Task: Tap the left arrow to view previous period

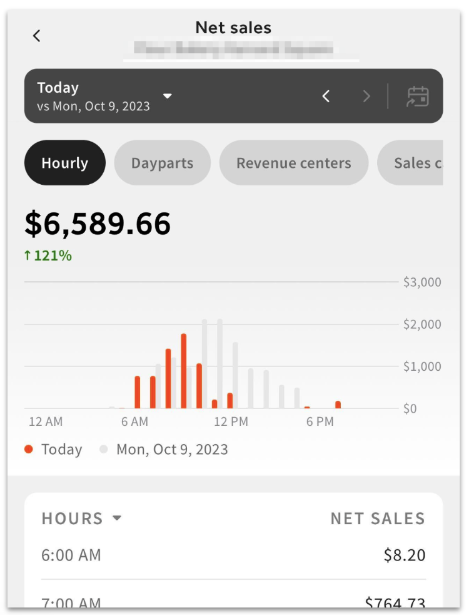Action: [326, 96]
